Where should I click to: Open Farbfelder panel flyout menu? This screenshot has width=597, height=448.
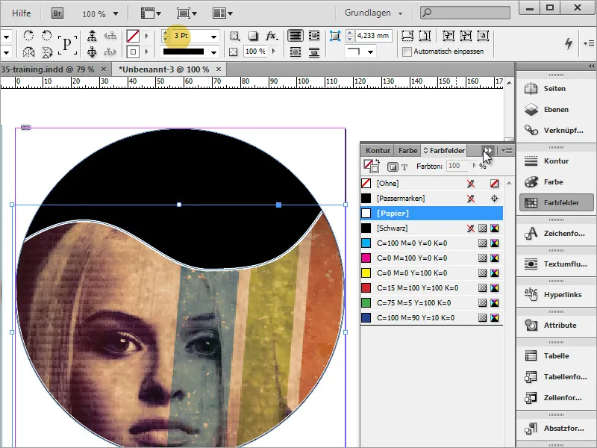coord(507,151)
